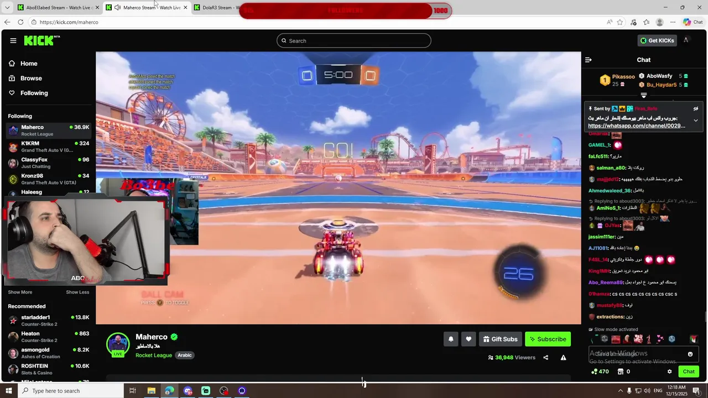Expand the gift leaderboard arrow

tap(643, 96)
